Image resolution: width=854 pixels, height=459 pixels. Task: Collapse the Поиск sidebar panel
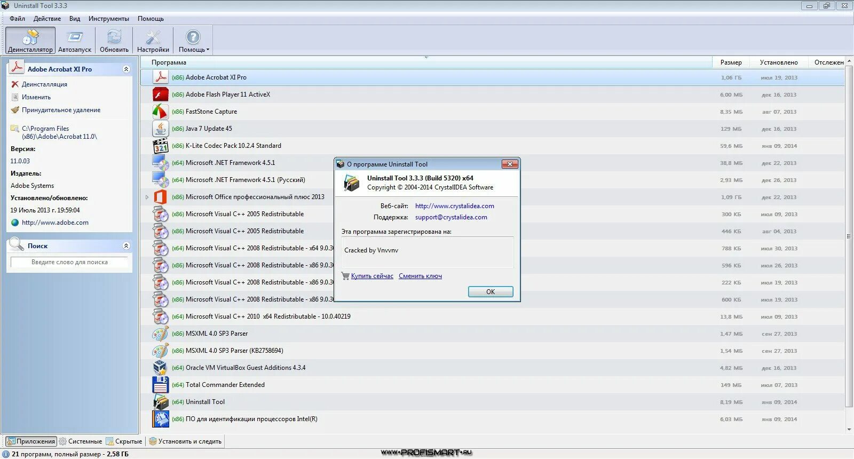coord(126,246)
